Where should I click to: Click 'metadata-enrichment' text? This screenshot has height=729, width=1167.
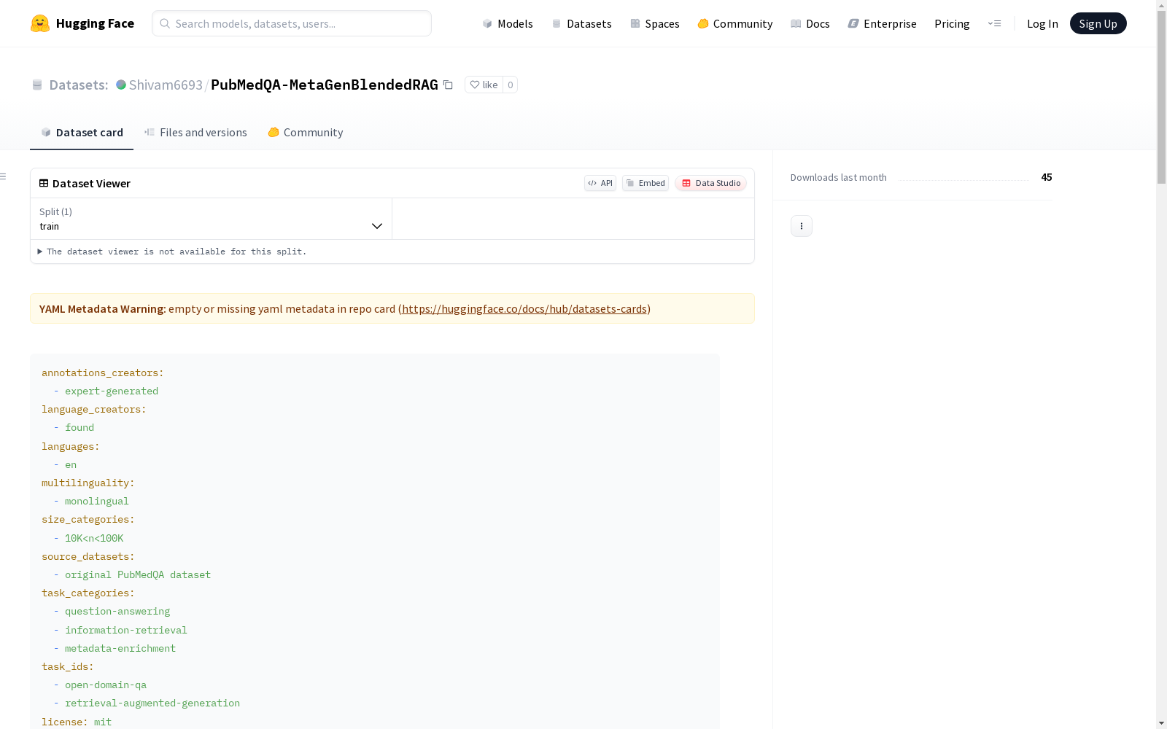[120, 648]
